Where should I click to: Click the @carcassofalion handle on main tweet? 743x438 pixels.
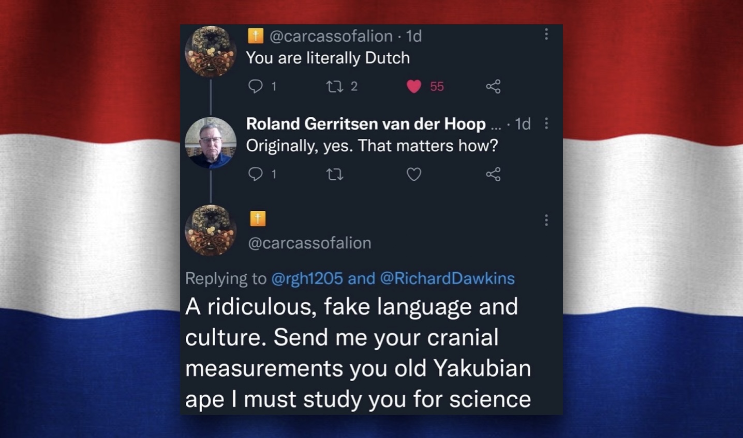pos(309,243)
